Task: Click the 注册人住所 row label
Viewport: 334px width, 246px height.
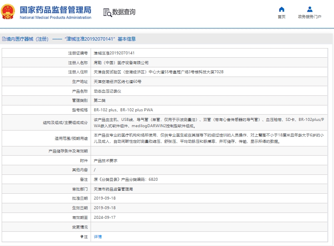Action: pyautogui.click(x=78, y=72)
